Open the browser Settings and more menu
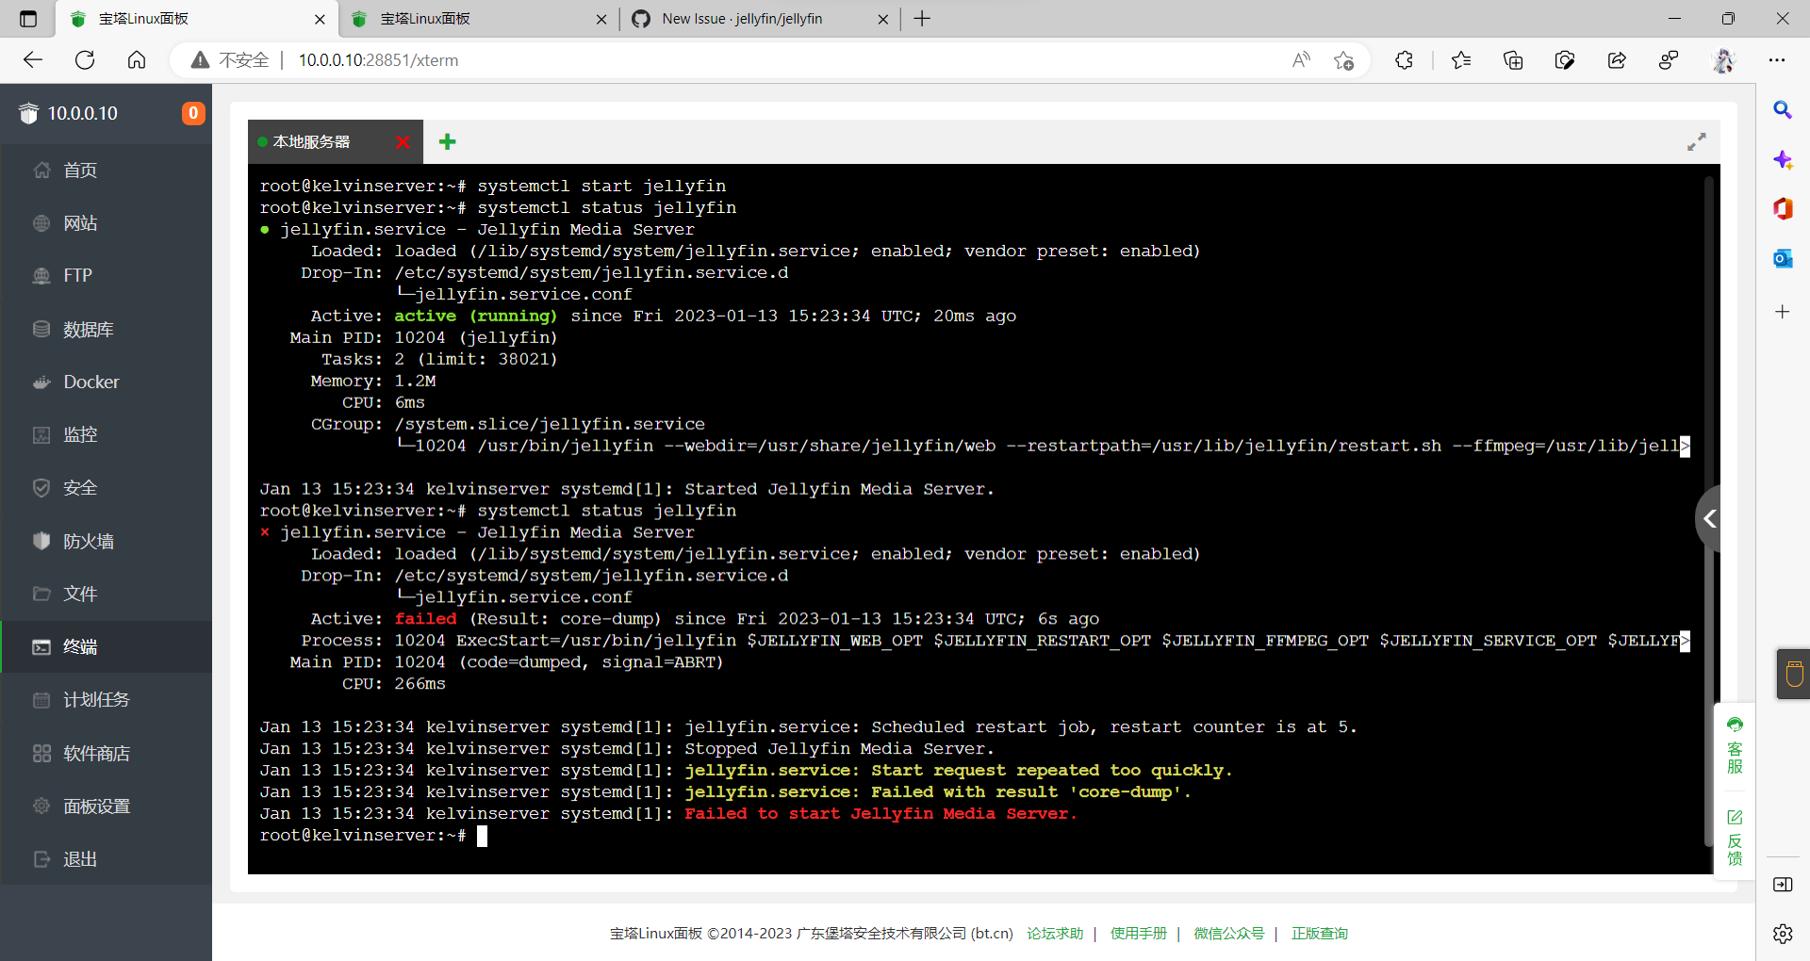The width and height of the screenshot is (1810, 961). click(1778, 59)
